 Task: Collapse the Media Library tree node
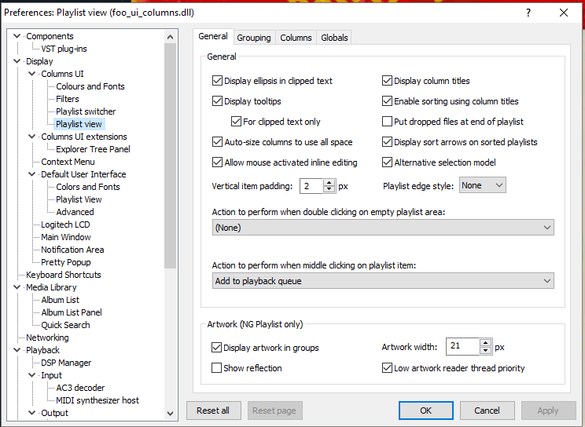[17, 287]
